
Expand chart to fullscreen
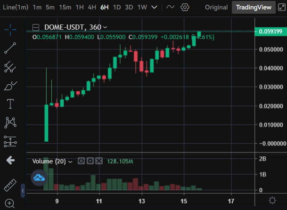[x=282, y=8]
